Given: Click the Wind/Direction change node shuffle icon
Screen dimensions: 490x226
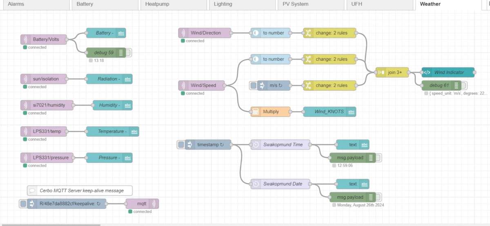Looking at the screenshot, I should tap(308, 33).
